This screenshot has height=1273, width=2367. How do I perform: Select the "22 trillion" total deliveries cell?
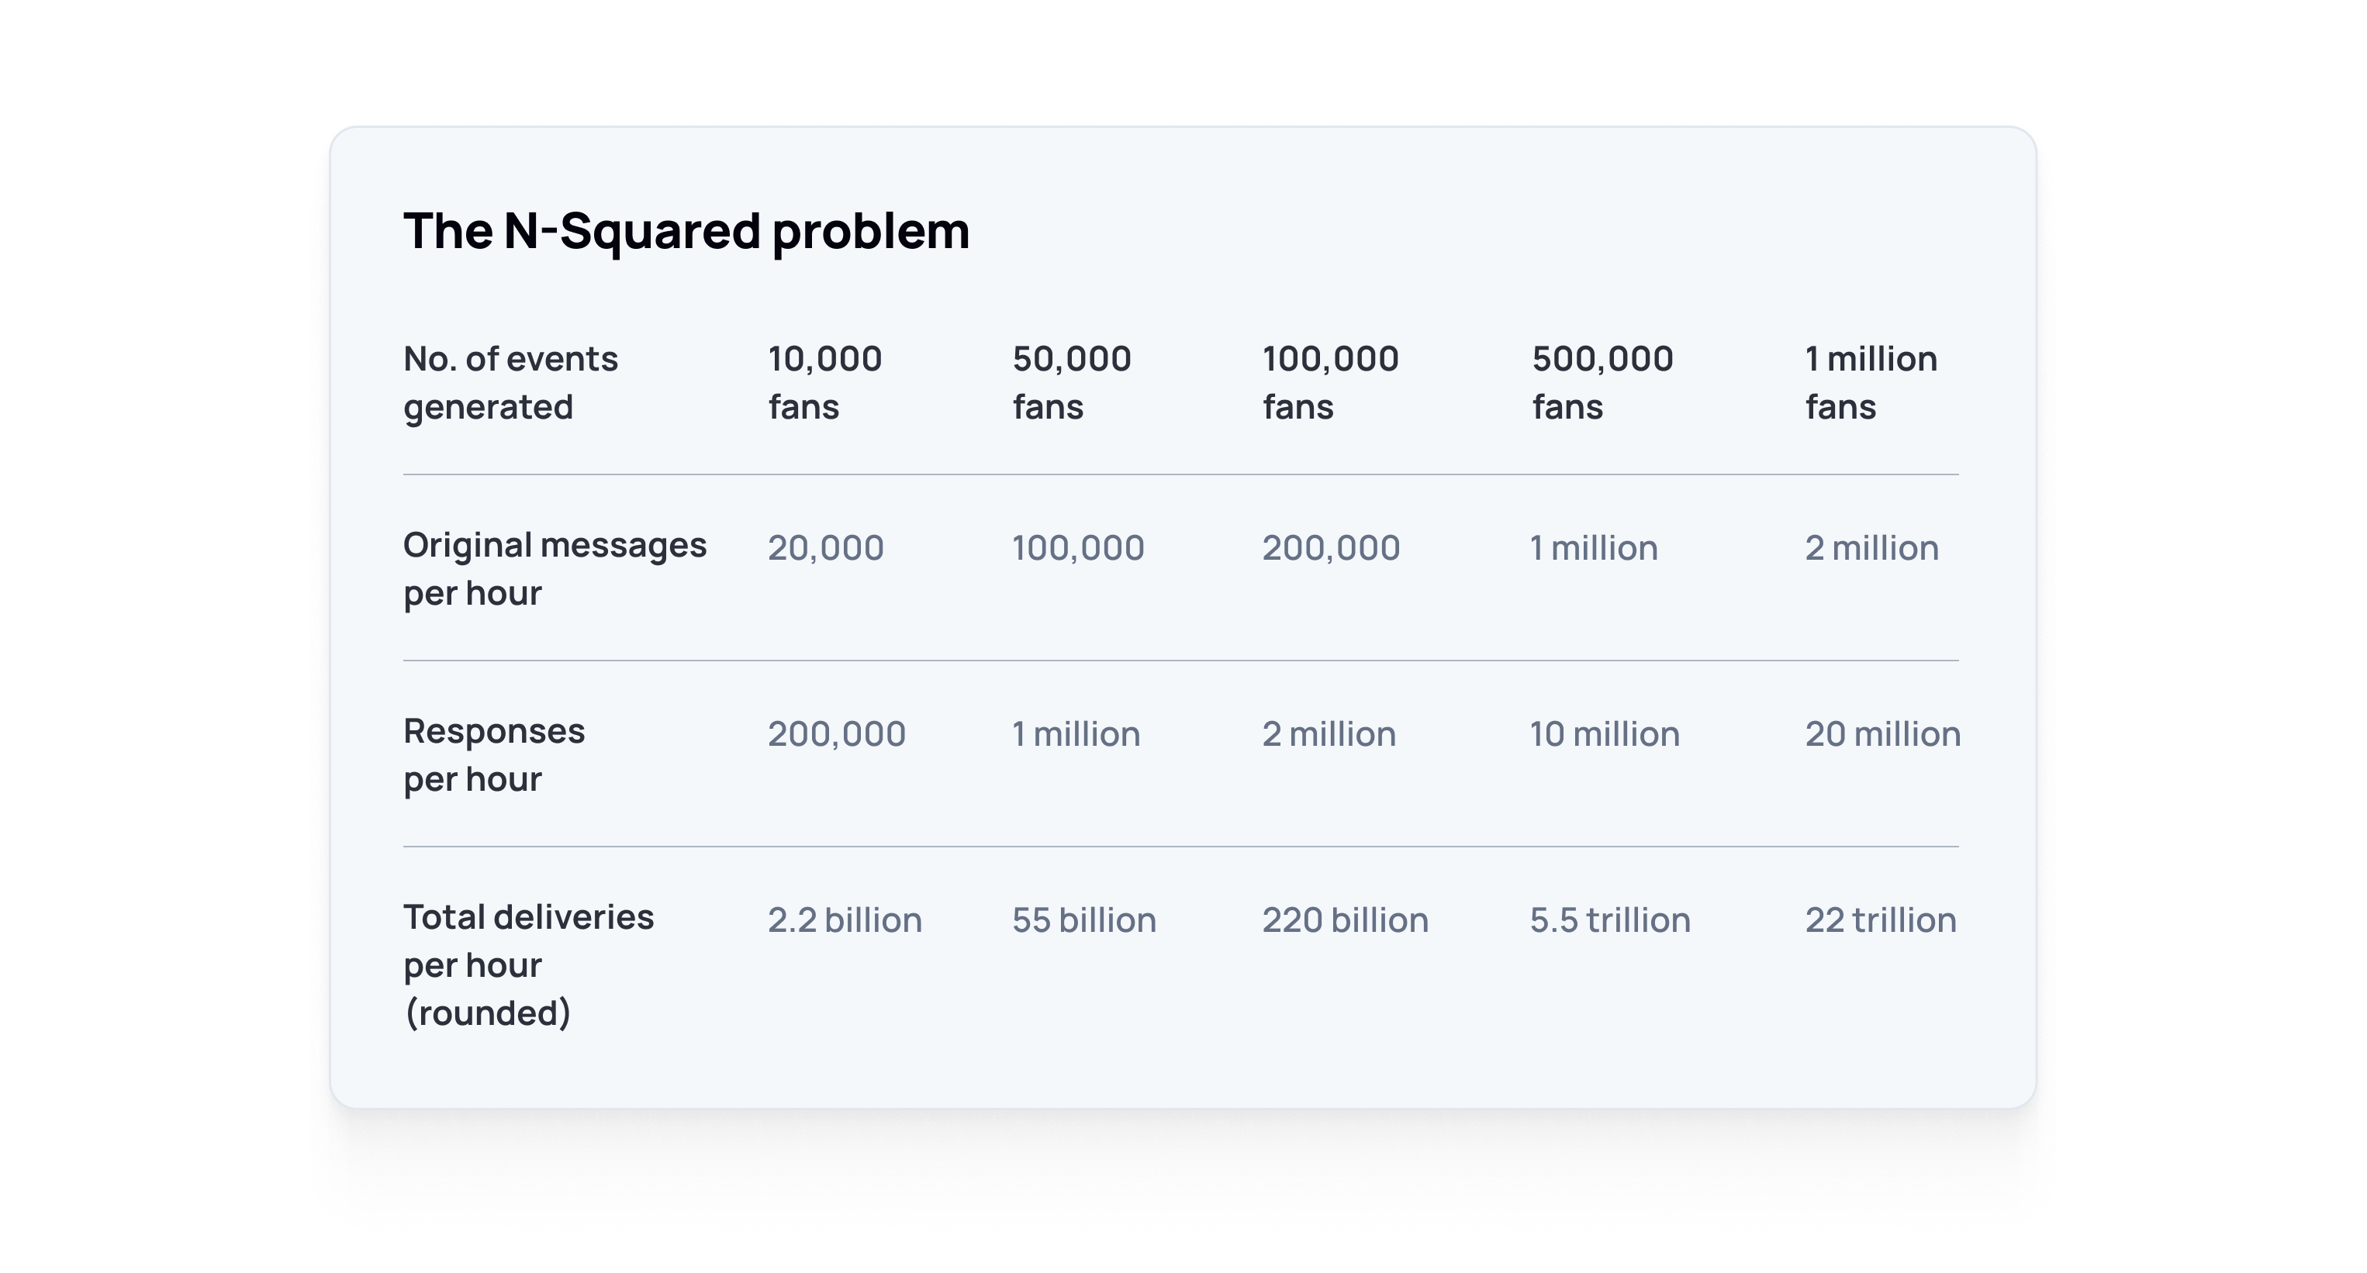[x=1880, y=919]
